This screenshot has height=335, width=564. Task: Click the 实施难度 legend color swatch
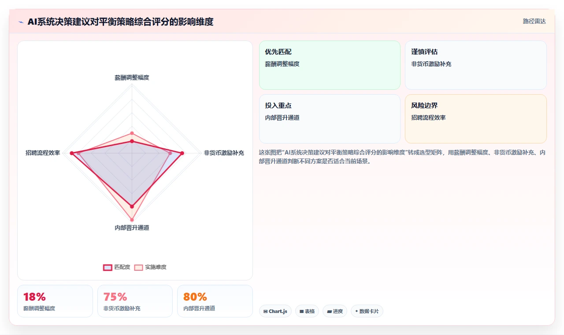(139, 267)
